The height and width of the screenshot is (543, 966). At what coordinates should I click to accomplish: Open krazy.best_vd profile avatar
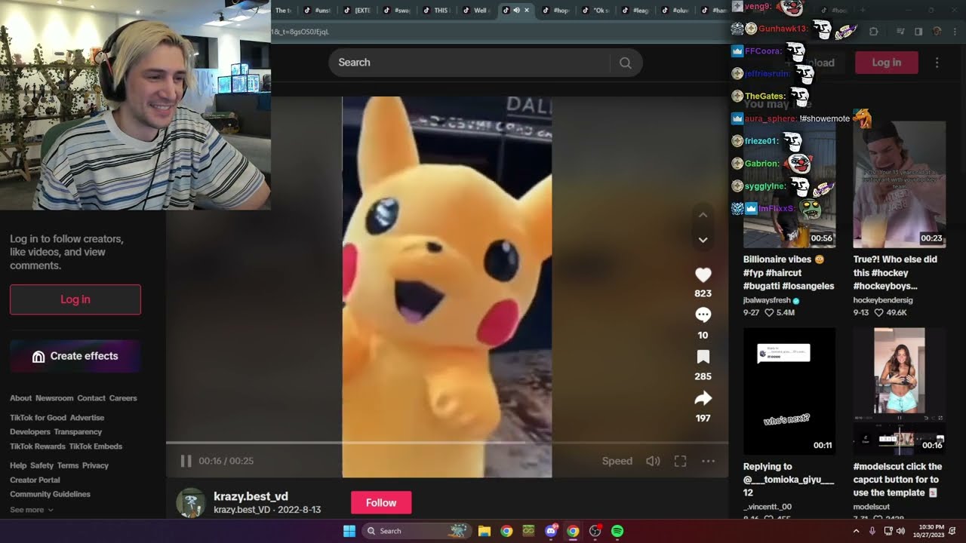(x=190, y=502)
